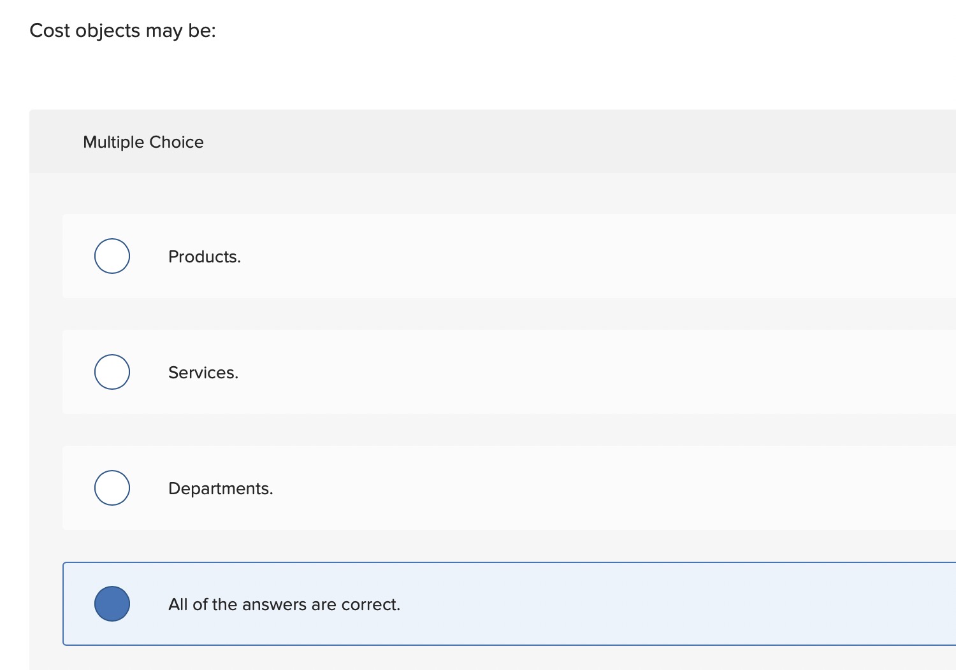
Task: Click the already-selected "All of the answers are correct" radio button
Action: pyautogui.click(x=112, y=604)
